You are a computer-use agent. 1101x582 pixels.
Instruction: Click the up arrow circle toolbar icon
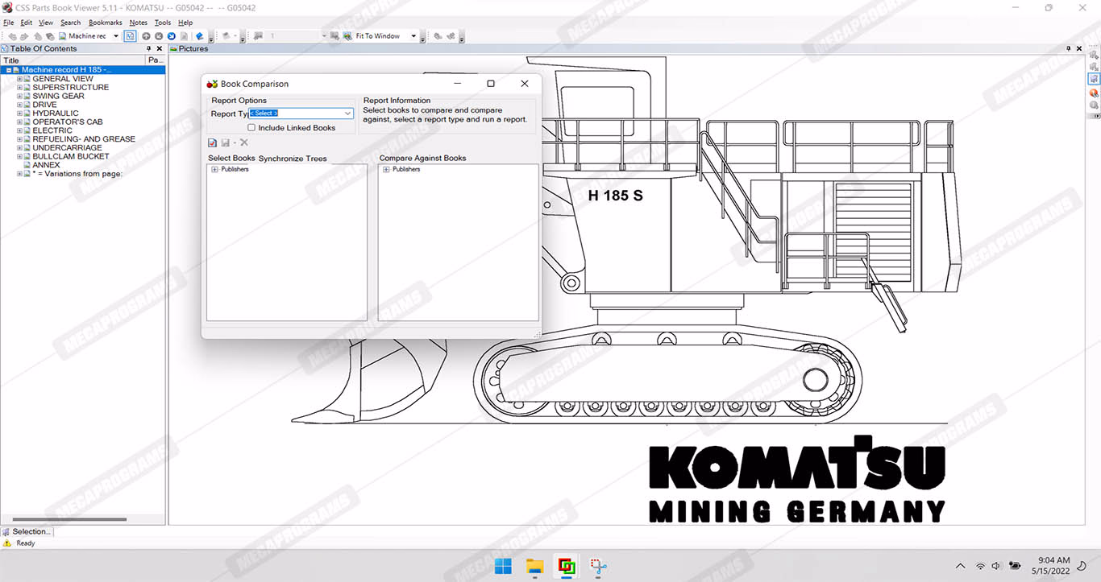(146, 36)
